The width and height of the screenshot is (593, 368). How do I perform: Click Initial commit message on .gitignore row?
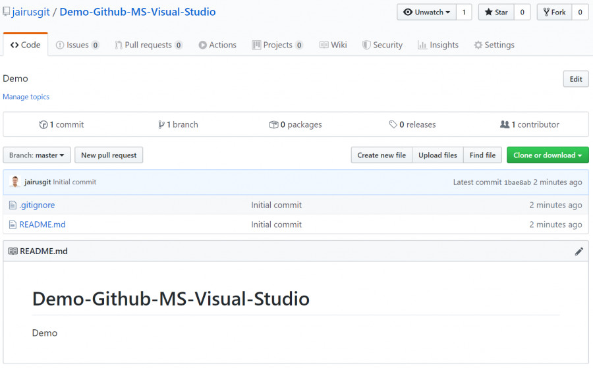(x=277, y=205)
